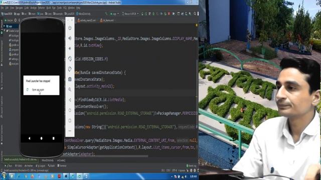This screenshot has width=321, height=180.
Task: Click the Make Project hammer icon
Action: click(x=106, y=13)
